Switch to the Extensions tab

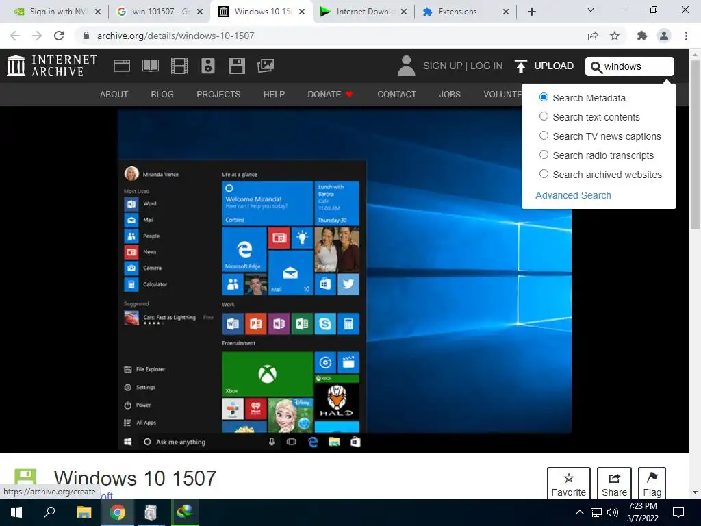click(x=466, y=12)
